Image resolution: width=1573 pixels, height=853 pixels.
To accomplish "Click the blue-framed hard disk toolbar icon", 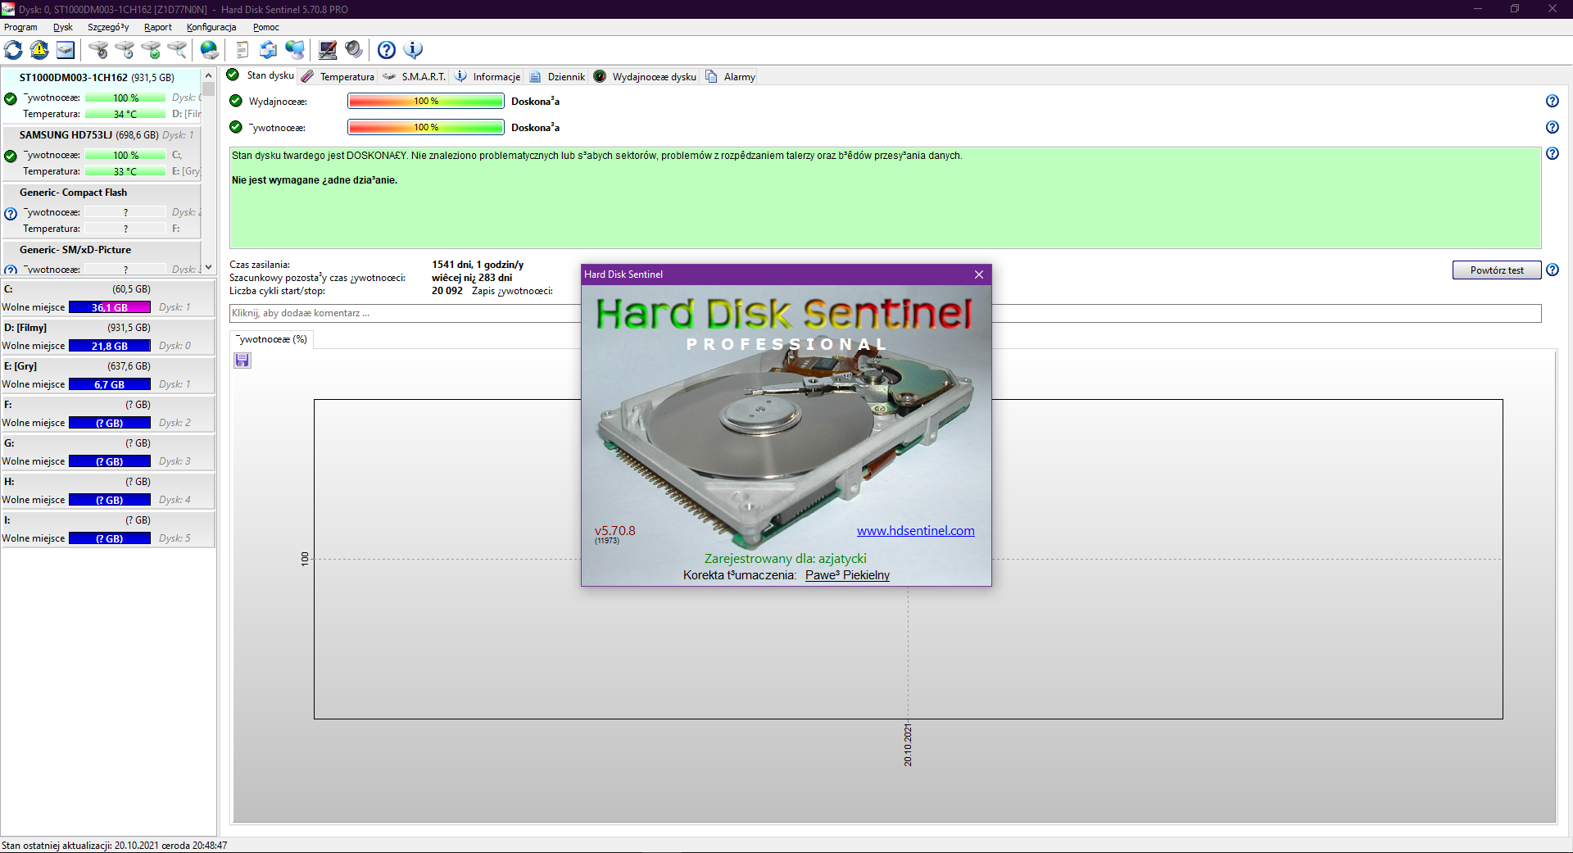I will [66, 50].
